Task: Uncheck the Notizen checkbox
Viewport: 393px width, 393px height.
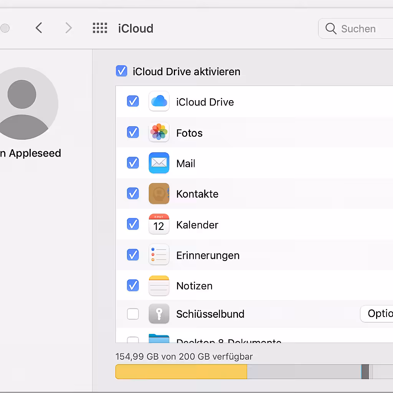Action: pyautogui.click(x=133, y=286)
